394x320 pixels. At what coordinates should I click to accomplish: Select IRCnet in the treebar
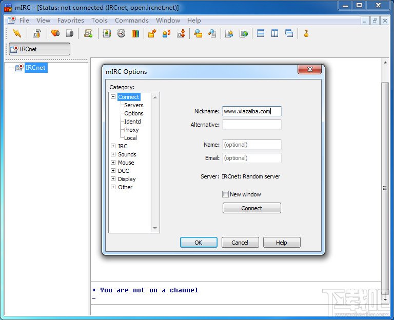(35, 68)
